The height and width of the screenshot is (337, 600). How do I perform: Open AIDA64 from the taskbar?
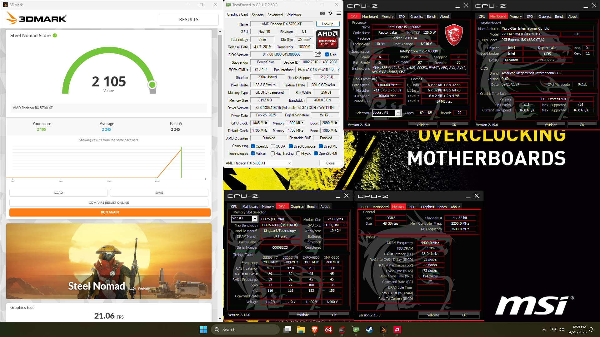click(328, 330)
